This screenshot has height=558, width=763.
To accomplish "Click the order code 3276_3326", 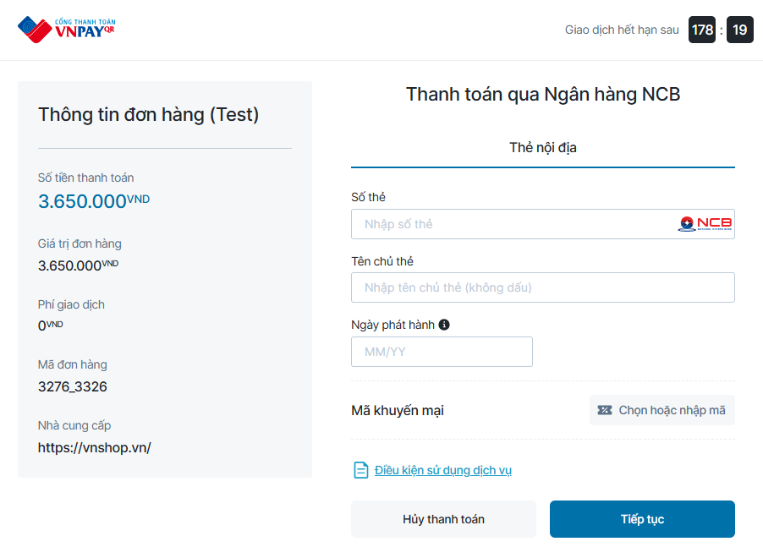I will pos(73,387).
